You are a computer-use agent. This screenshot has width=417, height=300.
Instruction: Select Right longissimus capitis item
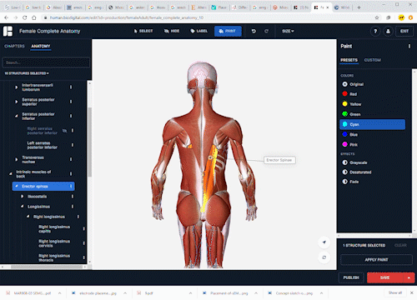(54, 229)
